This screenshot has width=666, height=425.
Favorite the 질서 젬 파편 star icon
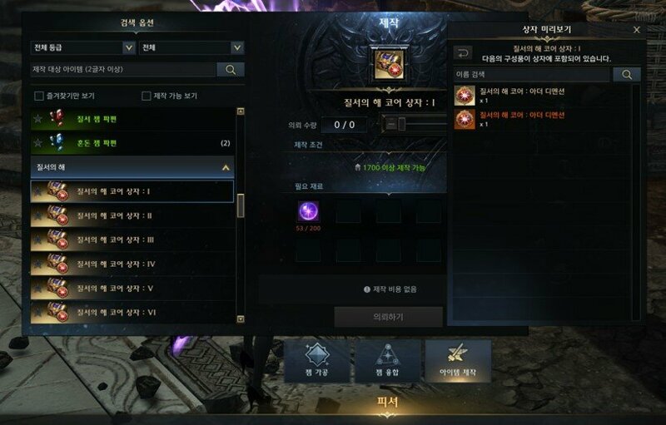(38, 119)
